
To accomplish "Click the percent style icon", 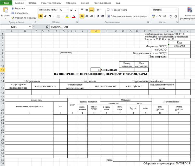I will click(160, 16).
